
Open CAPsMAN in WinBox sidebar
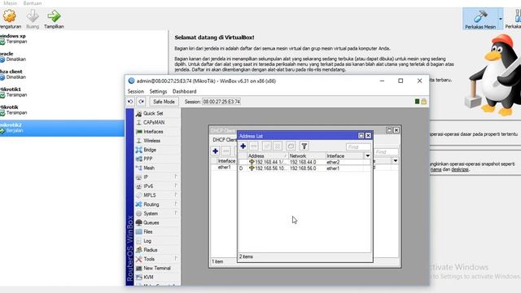click(154, 122)
